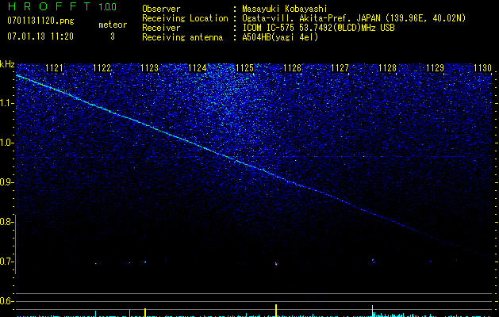Click the 1.1 kHz axis label

click(x=6, y=103)
